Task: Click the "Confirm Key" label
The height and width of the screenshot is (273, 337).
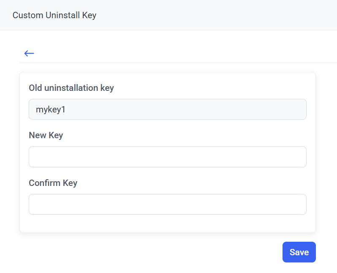Action: pos(53,183)
